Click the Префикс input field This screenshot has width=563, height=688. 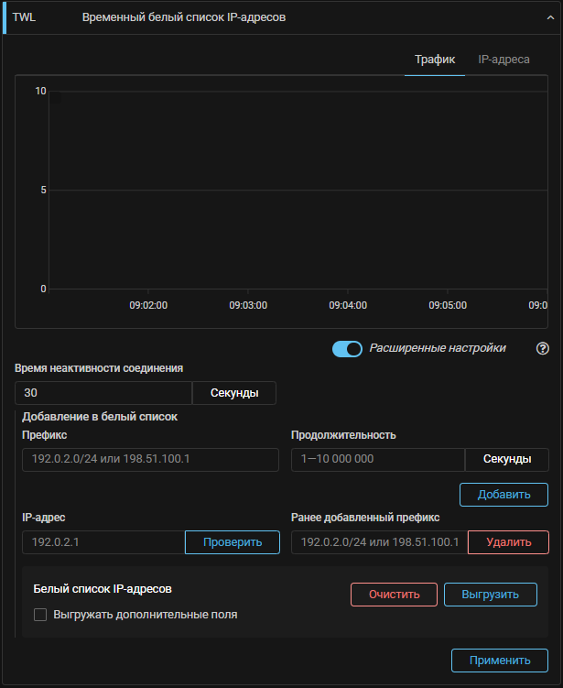[x=150, y=459]
